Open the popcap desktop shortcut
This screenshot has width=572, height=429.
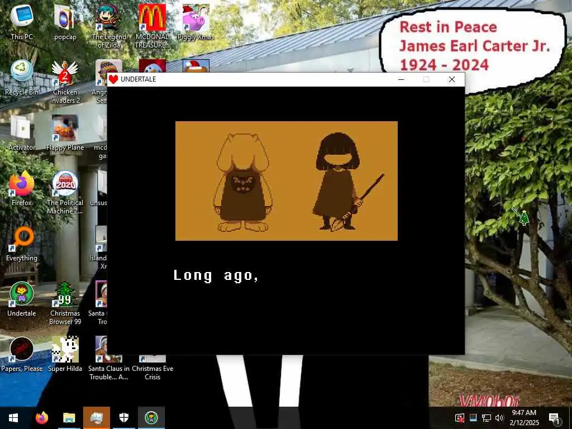65,22
